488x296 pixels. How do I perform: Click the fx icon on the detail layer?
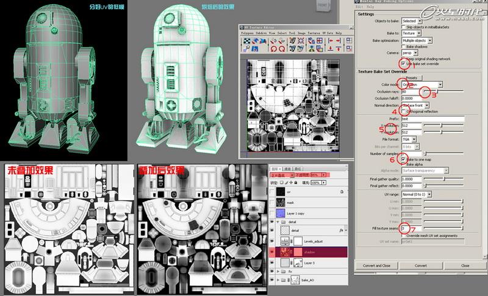(342, 230)
